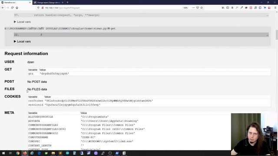The height and width of the screenshot is (156, 278).
Task: Expand context ellipsis on line 97
Action: (268, 16)
